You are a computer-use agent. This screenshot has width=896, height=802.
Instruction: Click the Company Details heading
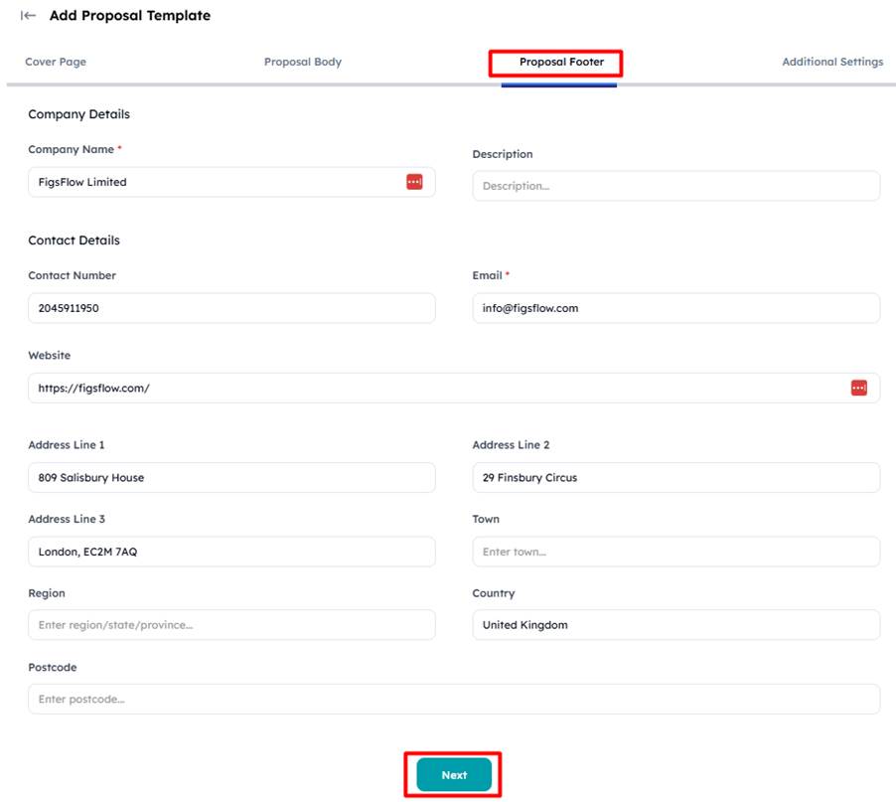[x=78, y=114]
